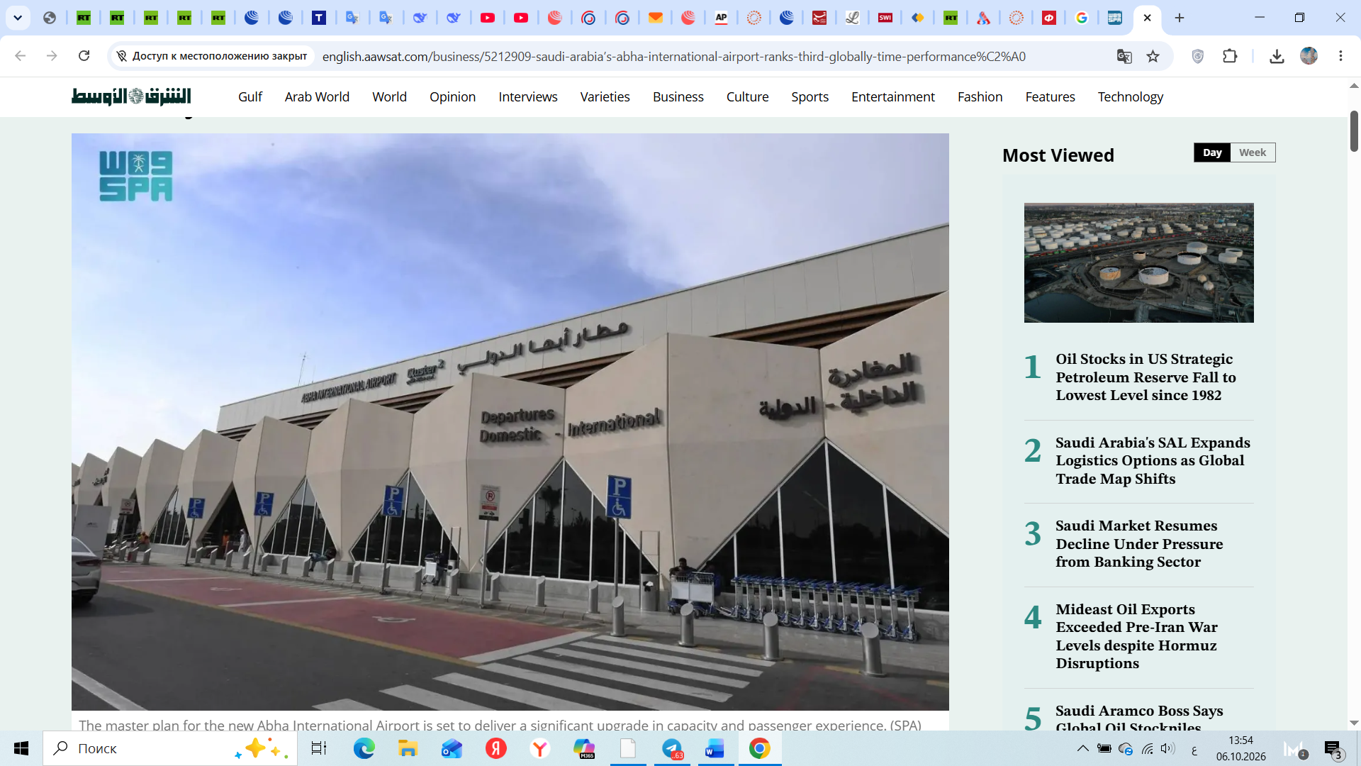Open the Google Translate icon in address bar

(x=1124, y=56)
